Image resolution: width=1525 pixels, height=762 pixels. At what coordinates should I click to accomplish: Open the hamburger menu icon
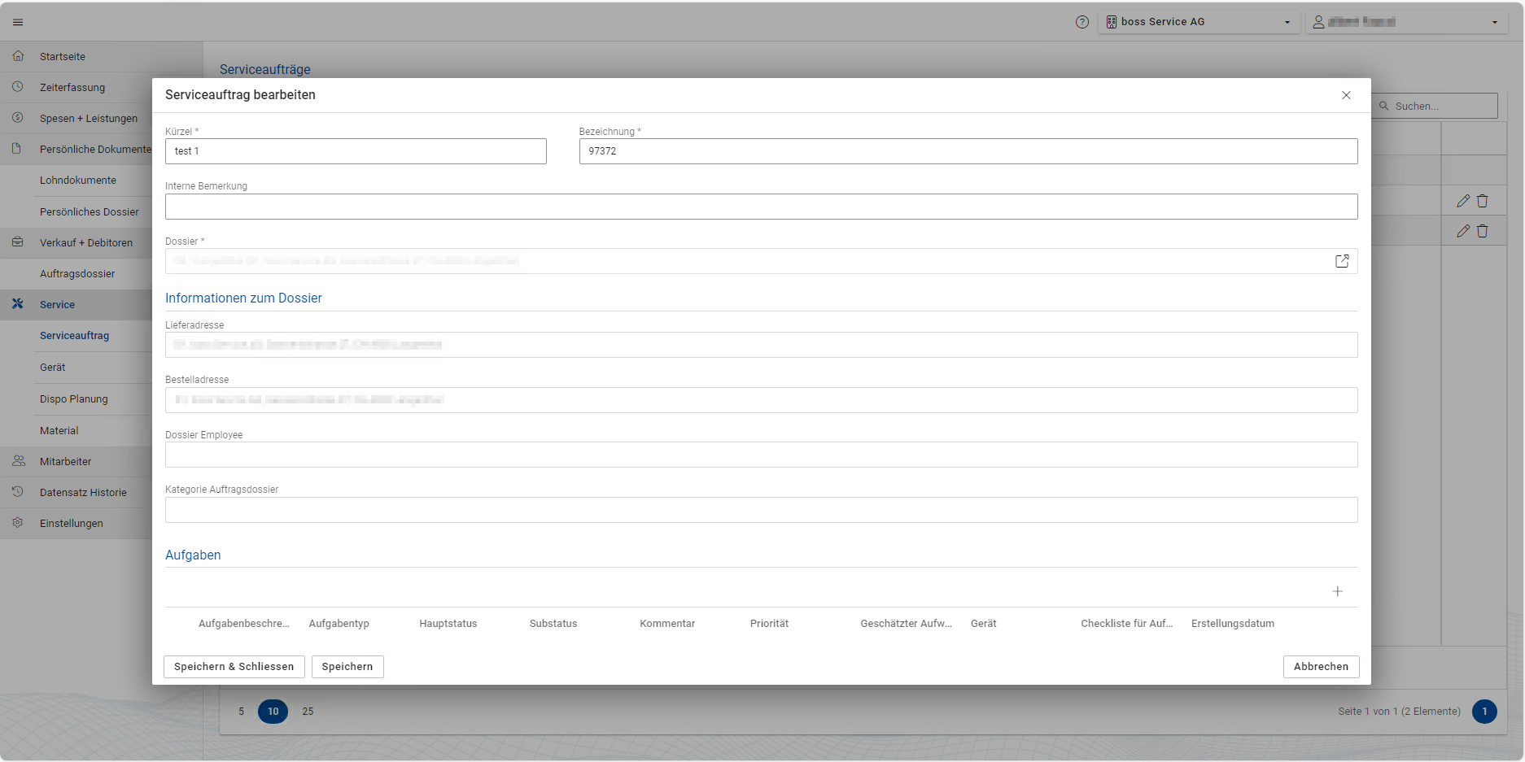coord(18,22)
